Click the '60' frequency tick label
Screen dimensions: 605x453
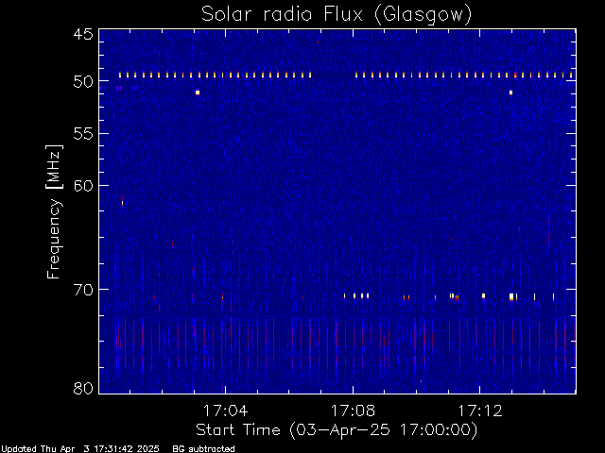coord(83,186)
